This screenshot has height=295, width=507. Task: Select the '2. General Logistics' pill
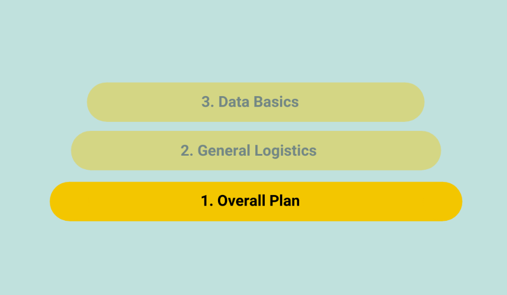[x=256, y=151]
